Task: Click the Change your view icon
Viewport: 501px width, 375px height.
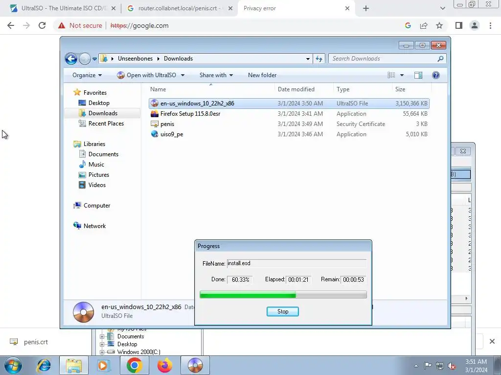Action: (391, 75)
